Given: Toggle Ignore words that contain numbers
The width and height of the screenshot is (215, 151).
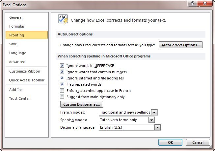Looking at the screenshot, I should tap(62, 72).
